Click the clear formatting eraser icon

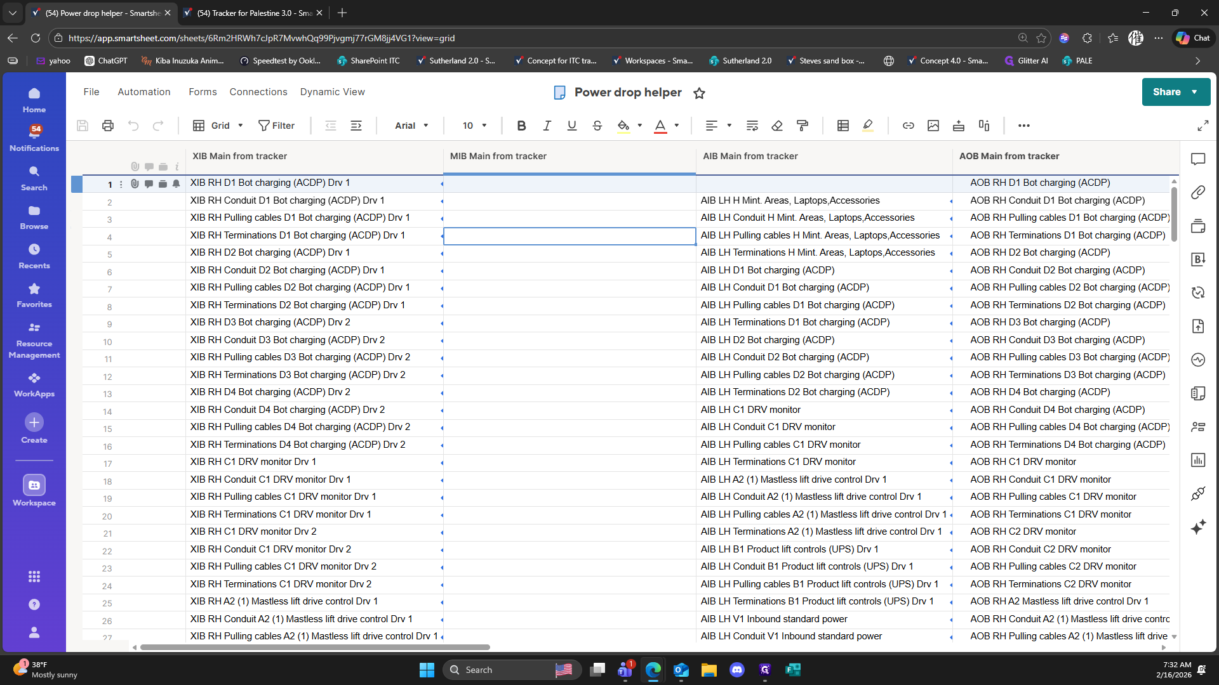[x=777, y=126]
